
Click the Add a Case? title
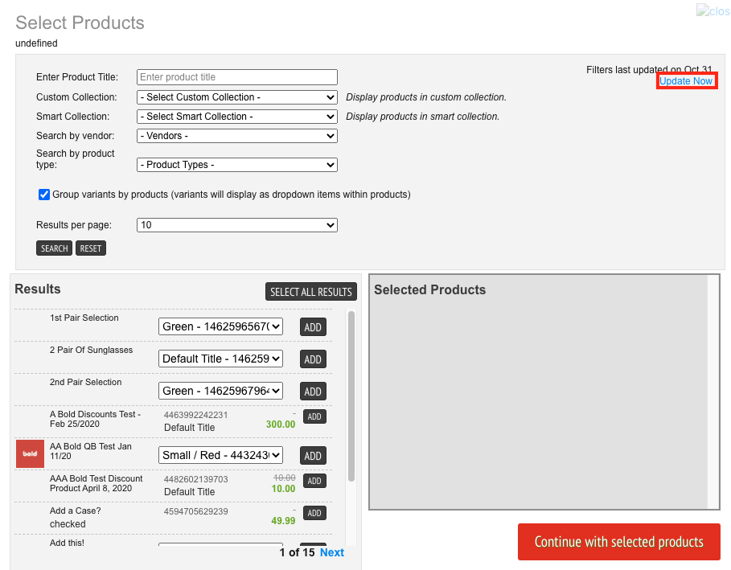75,511
